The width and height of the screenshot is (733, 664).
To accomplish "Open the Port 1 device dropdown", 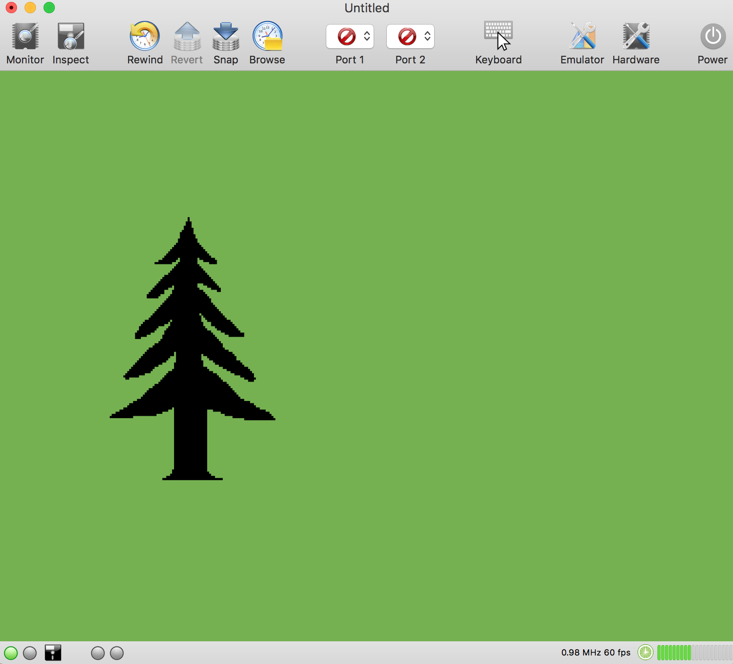I will click(x=350, y=36).
